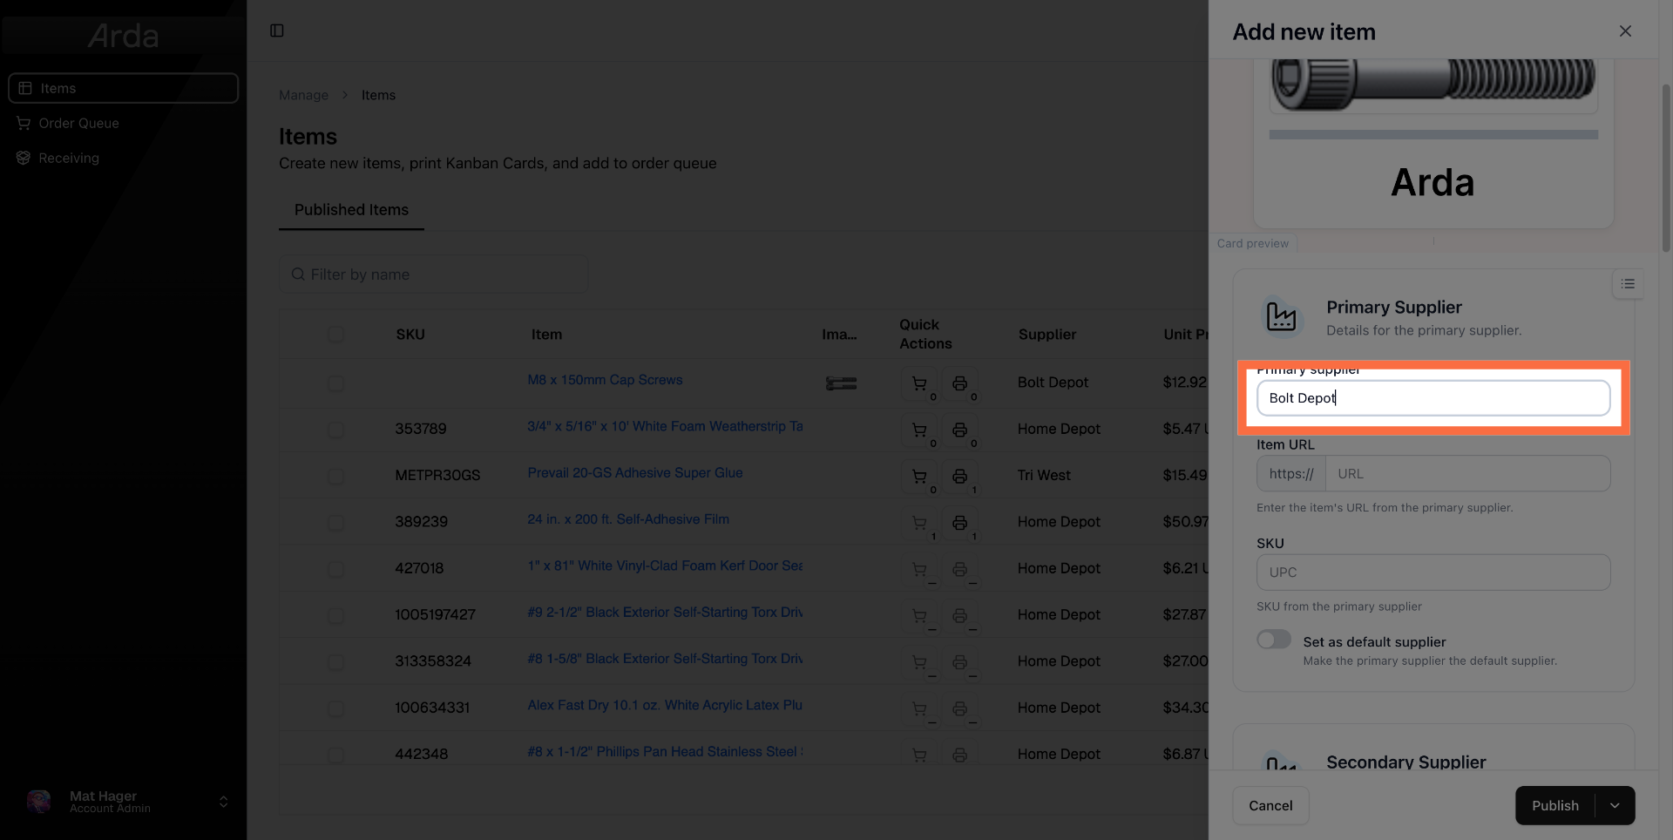This screenshot has width=1673, height=840.
Task: Cancel adding the new item
Action: click(1270, 806)
